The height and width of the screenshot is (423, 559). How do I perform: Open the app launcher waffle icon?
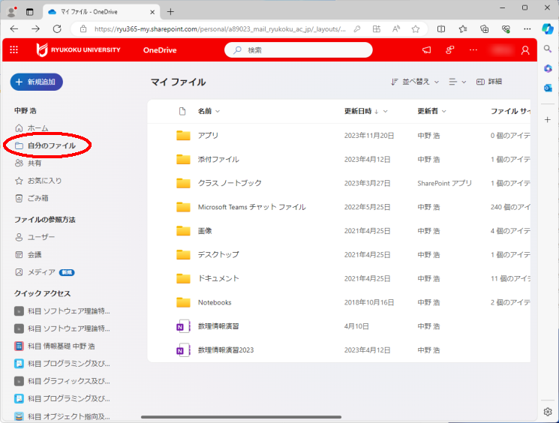pos(14,50)
